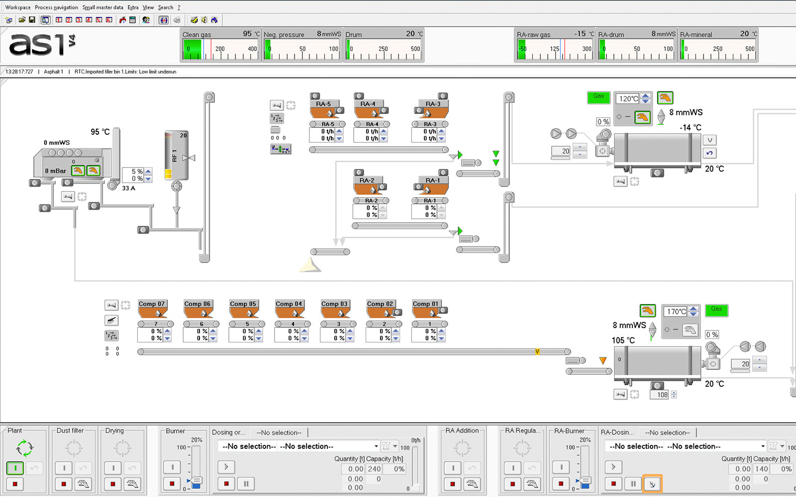The image size is (796, 497).
Task: Decrease Comp 02 percentage with down arrow
Action: (x=396, y=338)
